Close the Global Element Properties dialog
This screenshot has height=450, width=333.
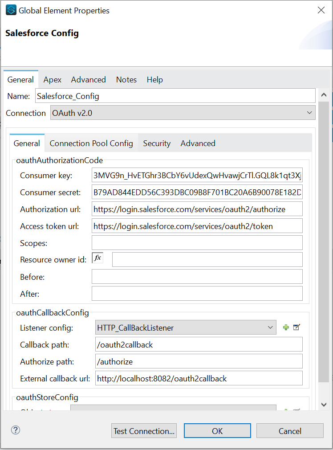321,10
